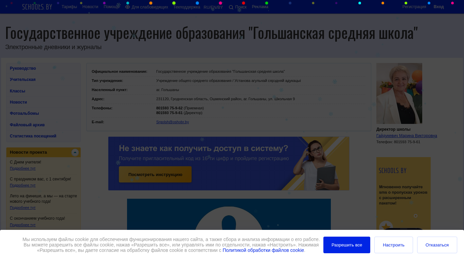Open Фотоальбомы in the sidebar

(x=43, y=113)
